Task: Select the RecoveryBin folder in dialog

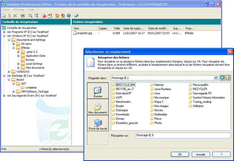Action: tap(199, 85)
